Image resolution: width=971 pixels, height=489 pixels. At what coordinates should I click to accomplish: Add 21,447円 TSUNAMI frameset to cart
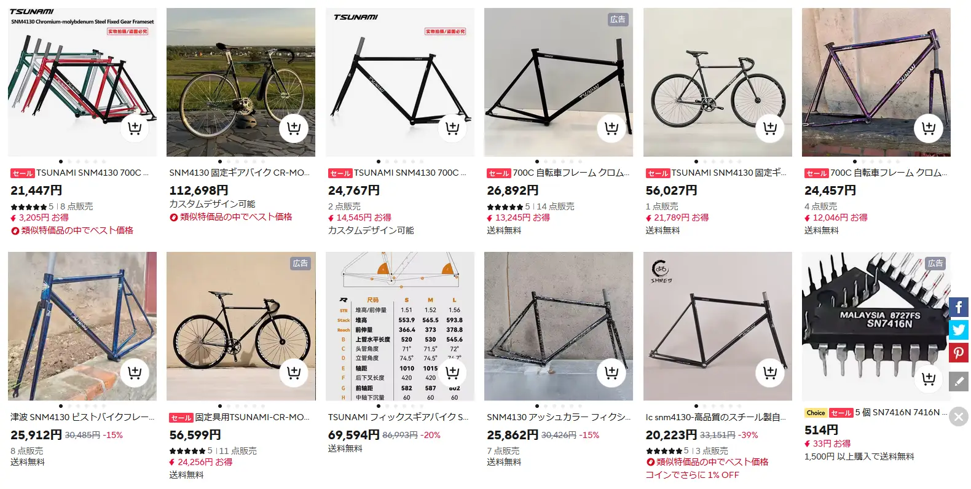pyautogui.click(x=135, y=128)
